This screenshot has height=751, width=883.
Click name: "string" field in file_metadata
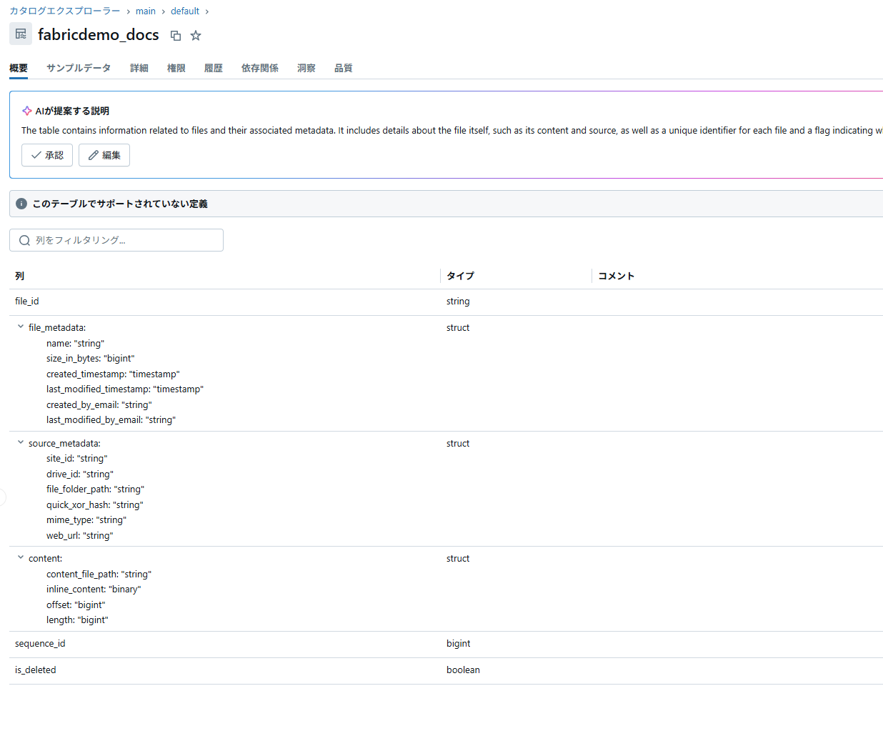tap(75, 344)
